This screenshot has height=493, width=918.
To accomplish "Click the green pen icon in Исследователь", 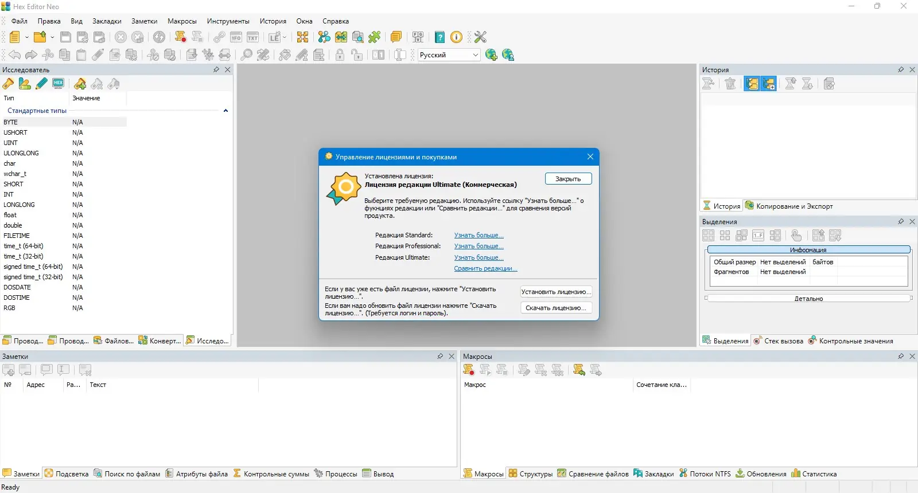I will click(41, 84).
